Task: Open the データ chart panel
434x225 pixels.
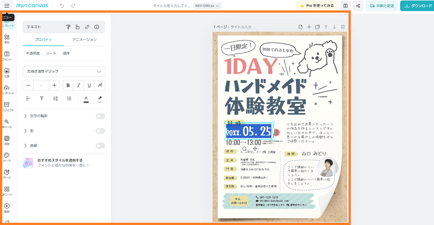Action: [7, 174]
